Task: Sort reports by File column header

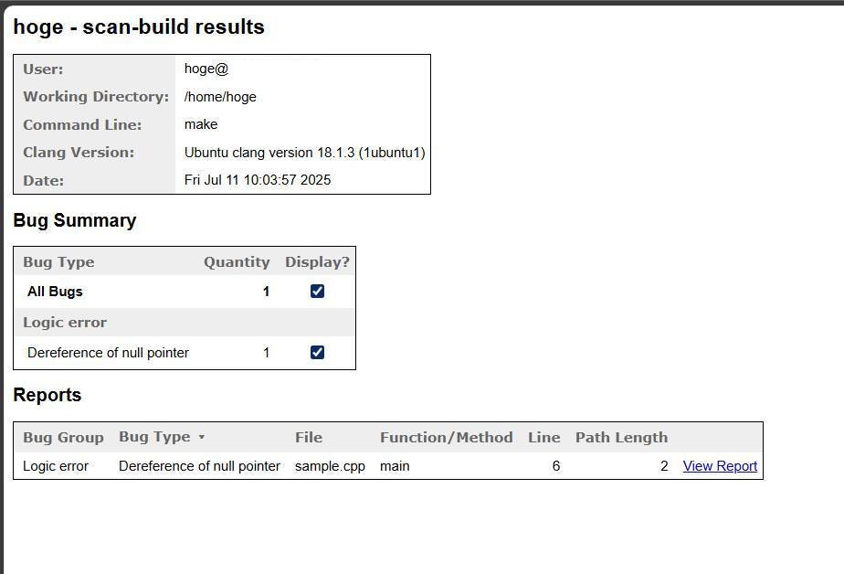Action: [308, 437]
